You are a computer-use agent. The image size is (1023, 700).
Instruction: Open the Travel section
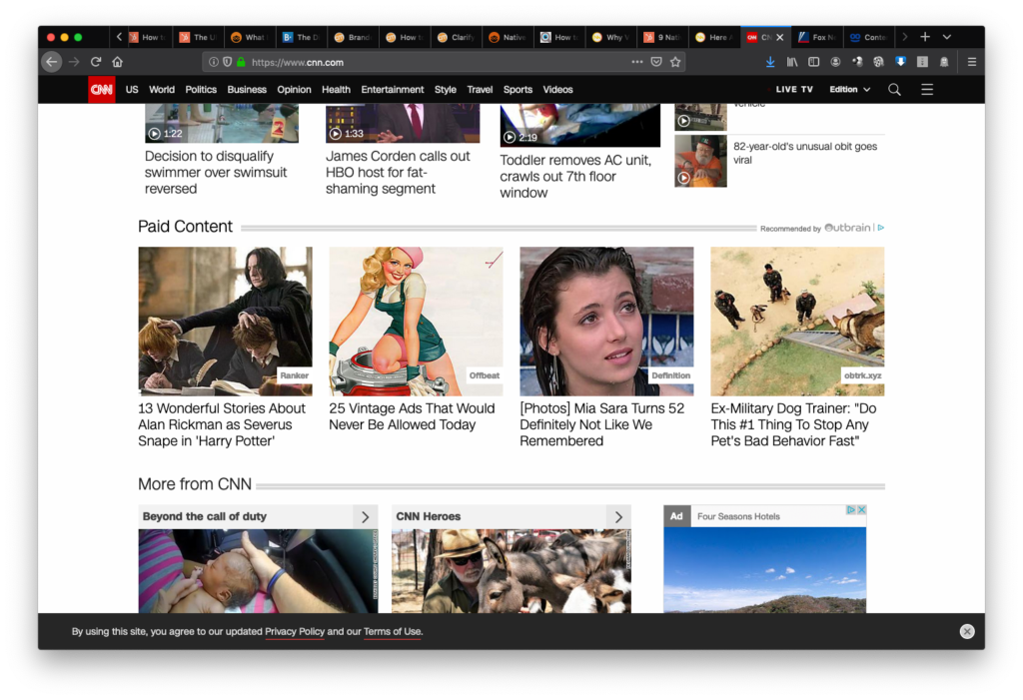pyautogui.click(x=480, y=90)
